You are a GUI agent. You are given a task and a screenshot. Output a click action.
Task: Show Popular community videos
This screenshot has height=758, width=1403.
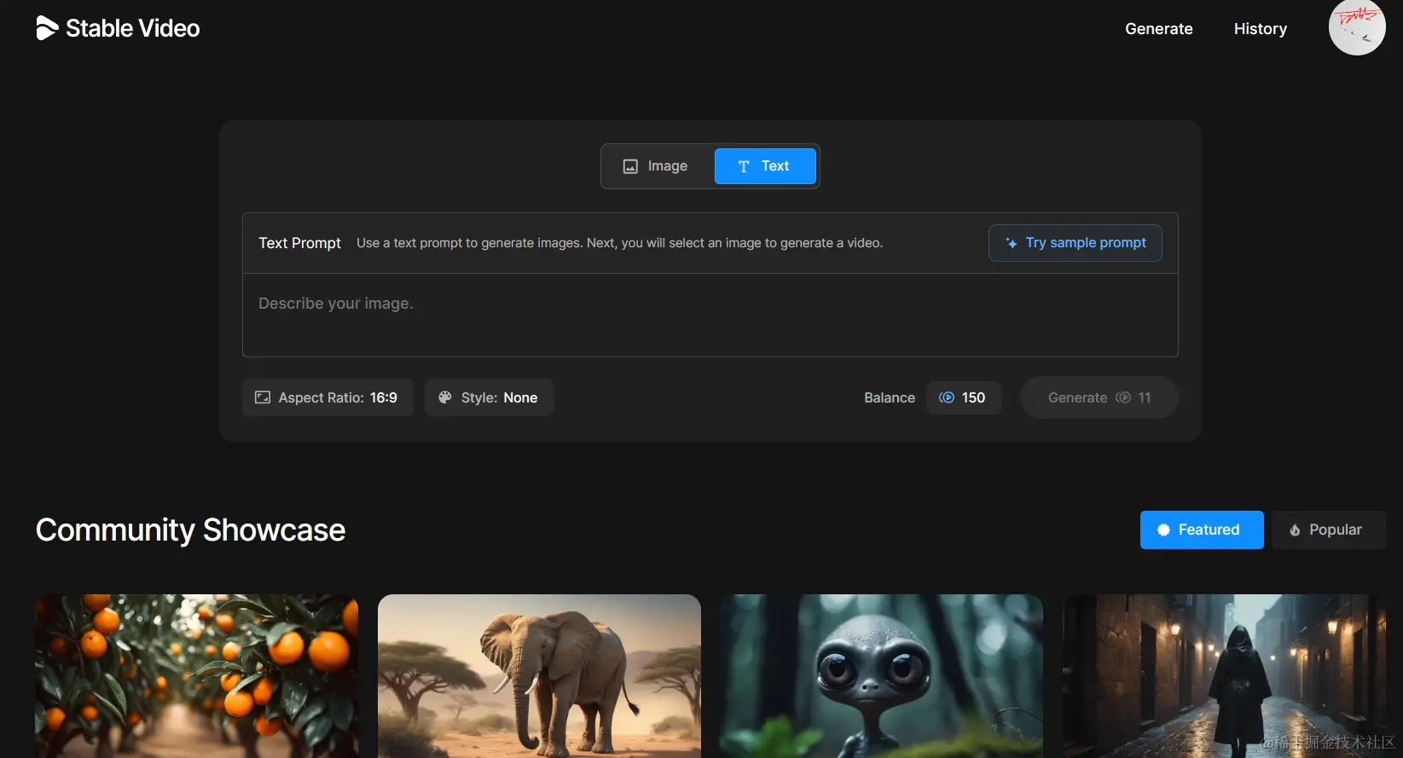pos(1327,530)
